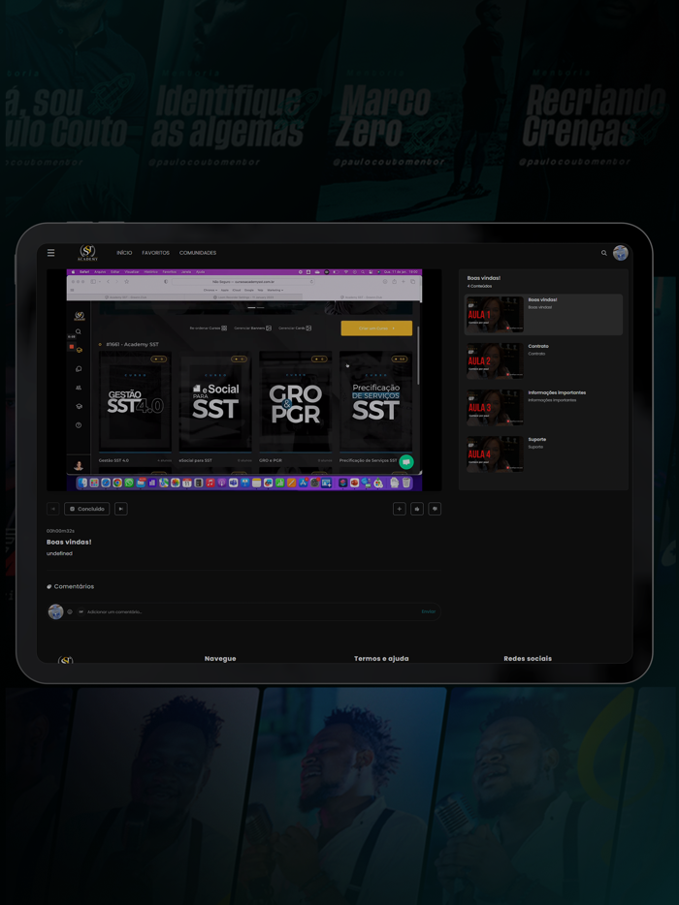Go to the INÍCIO nav item

click(124, 253)
